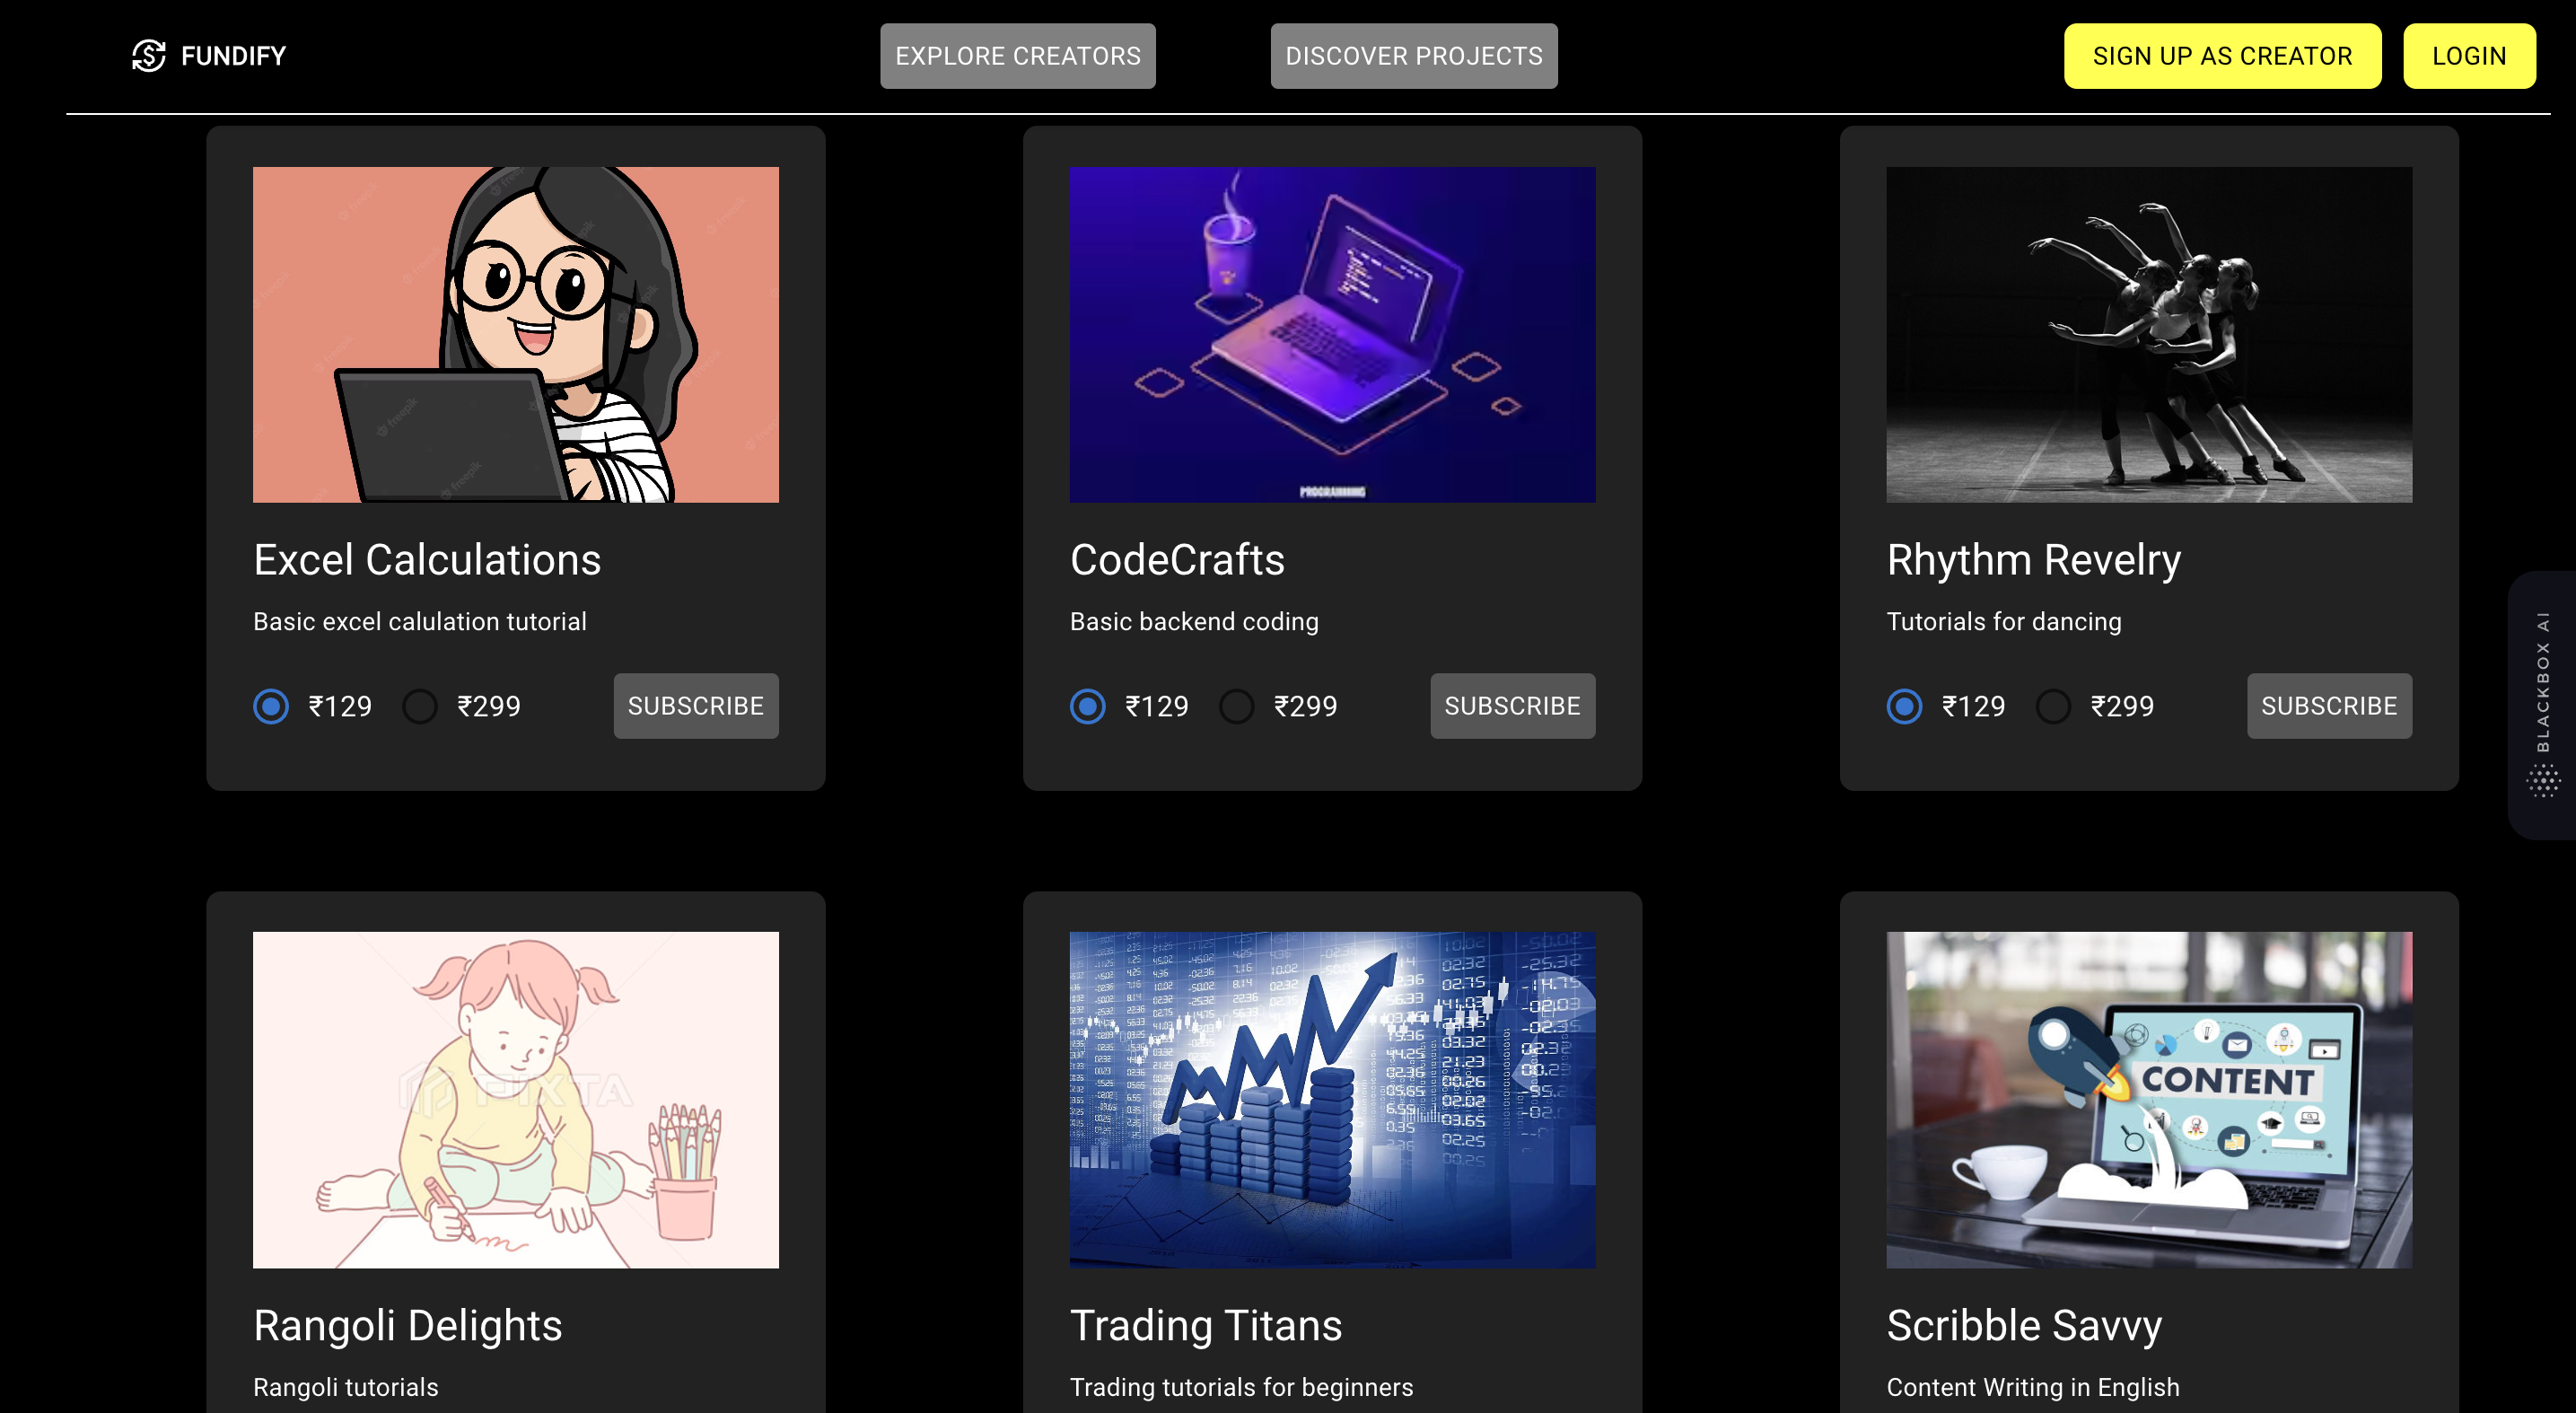Select ₹299 tier for CodeCrafts
The width and height of the screenshot is (2576, 1413).
(1237, 706)
